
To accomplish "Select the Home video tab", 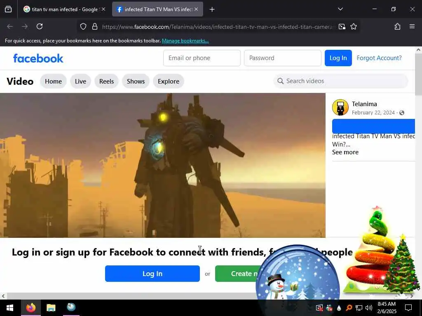I will tap(53, 81).
